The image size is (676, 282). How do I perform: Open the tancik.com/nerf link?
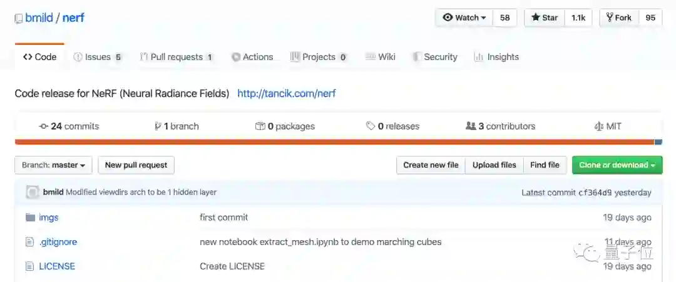click(287, 94)
